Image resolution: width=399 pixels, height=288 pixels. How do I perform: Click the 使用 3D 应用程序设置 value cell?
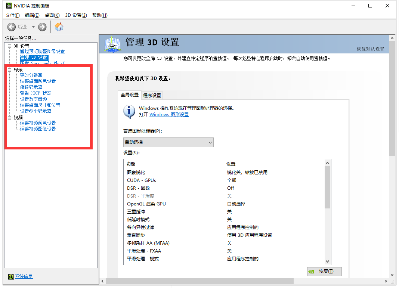tap(250, 235)
